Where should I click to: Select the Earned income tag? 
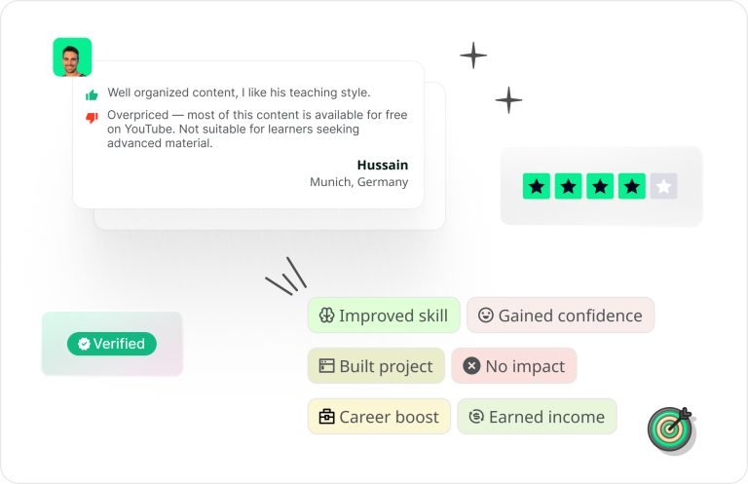point(537,417)
